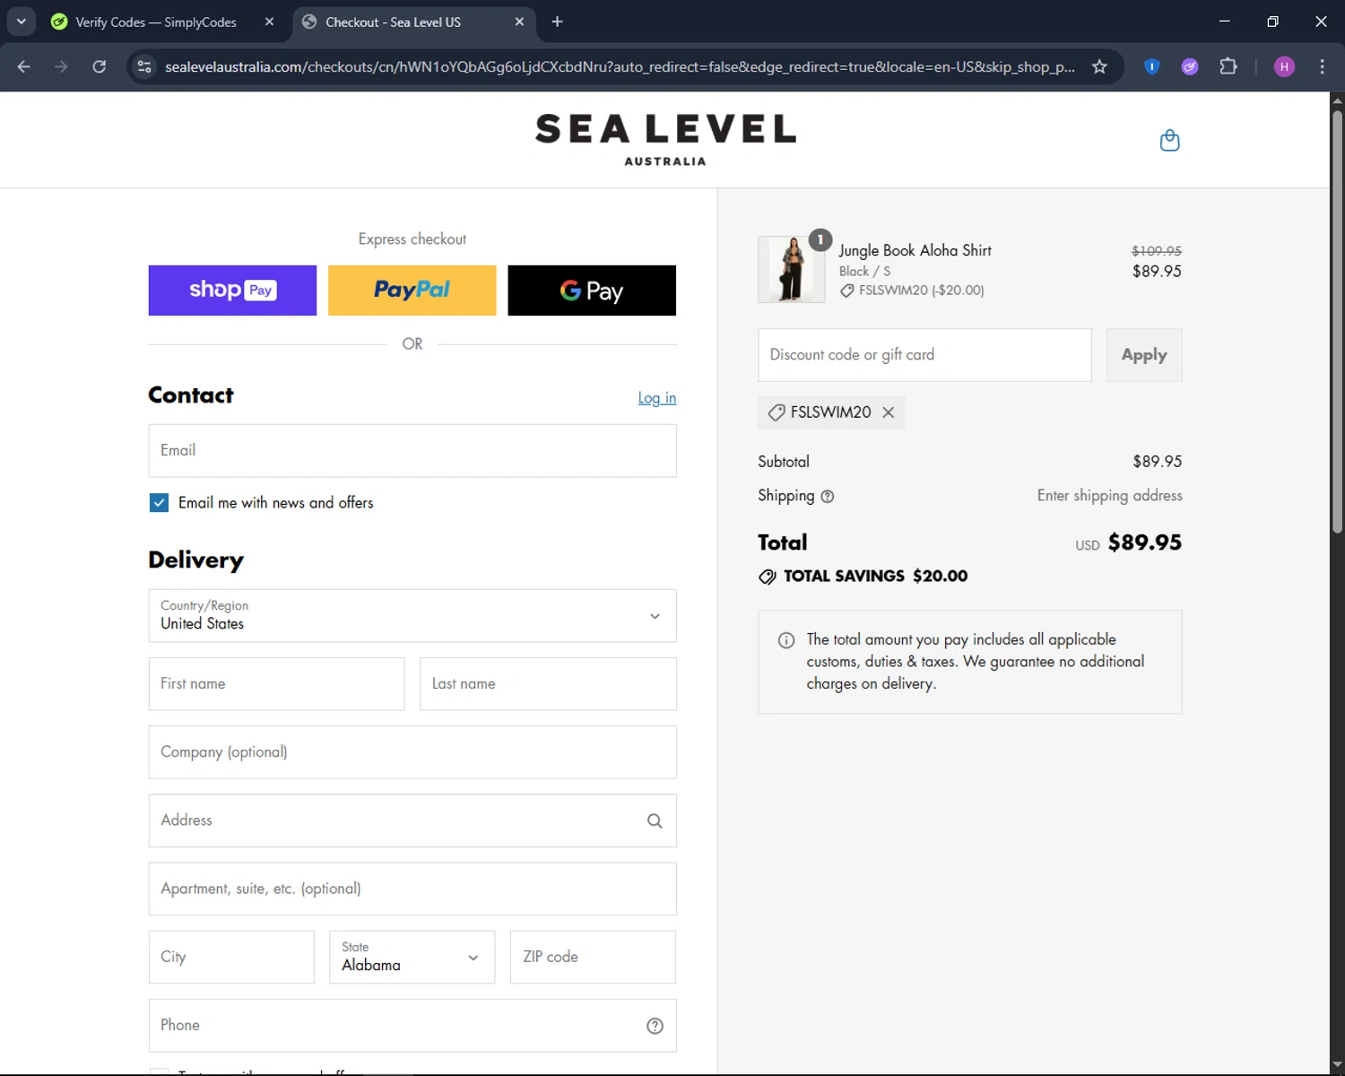Click the phone field help icon

(655, 1026)
